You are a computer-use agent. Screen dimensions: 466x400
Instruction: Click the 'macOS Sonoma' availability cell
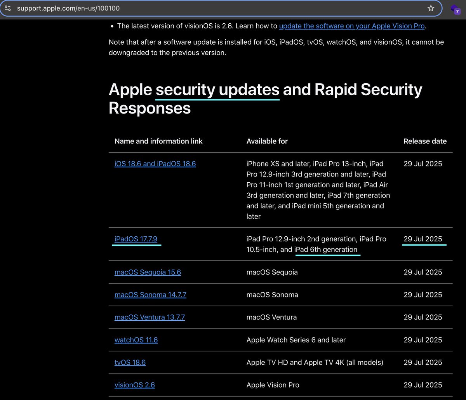click(x=272, y=295)
